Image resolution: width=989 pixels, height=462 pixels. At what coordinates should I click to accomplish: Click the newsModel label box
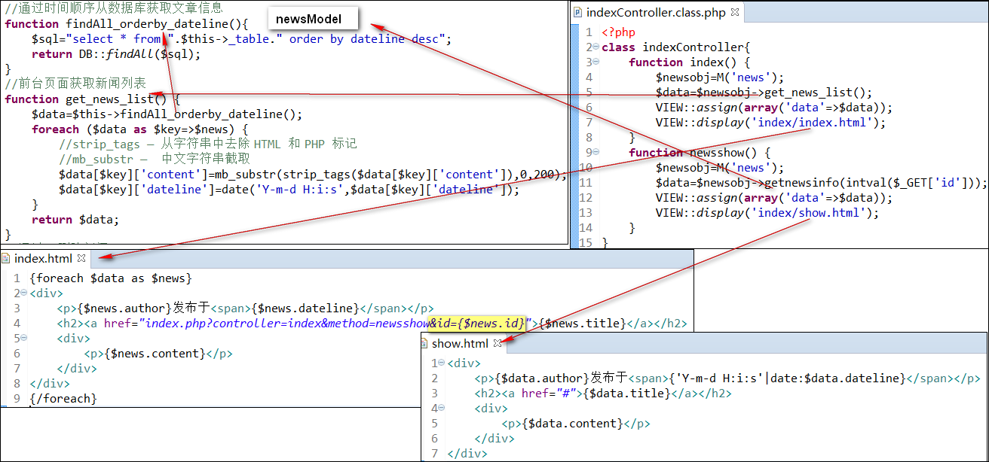point(308,19)
